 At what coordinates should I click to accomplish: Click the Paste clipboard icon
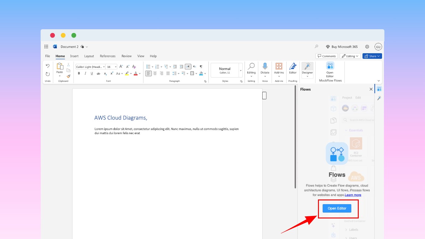click(x=59, y=66)
